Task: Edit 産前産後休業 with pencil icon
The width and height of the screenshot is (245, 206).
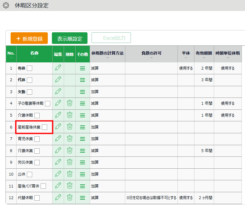Action: [58, 127]
